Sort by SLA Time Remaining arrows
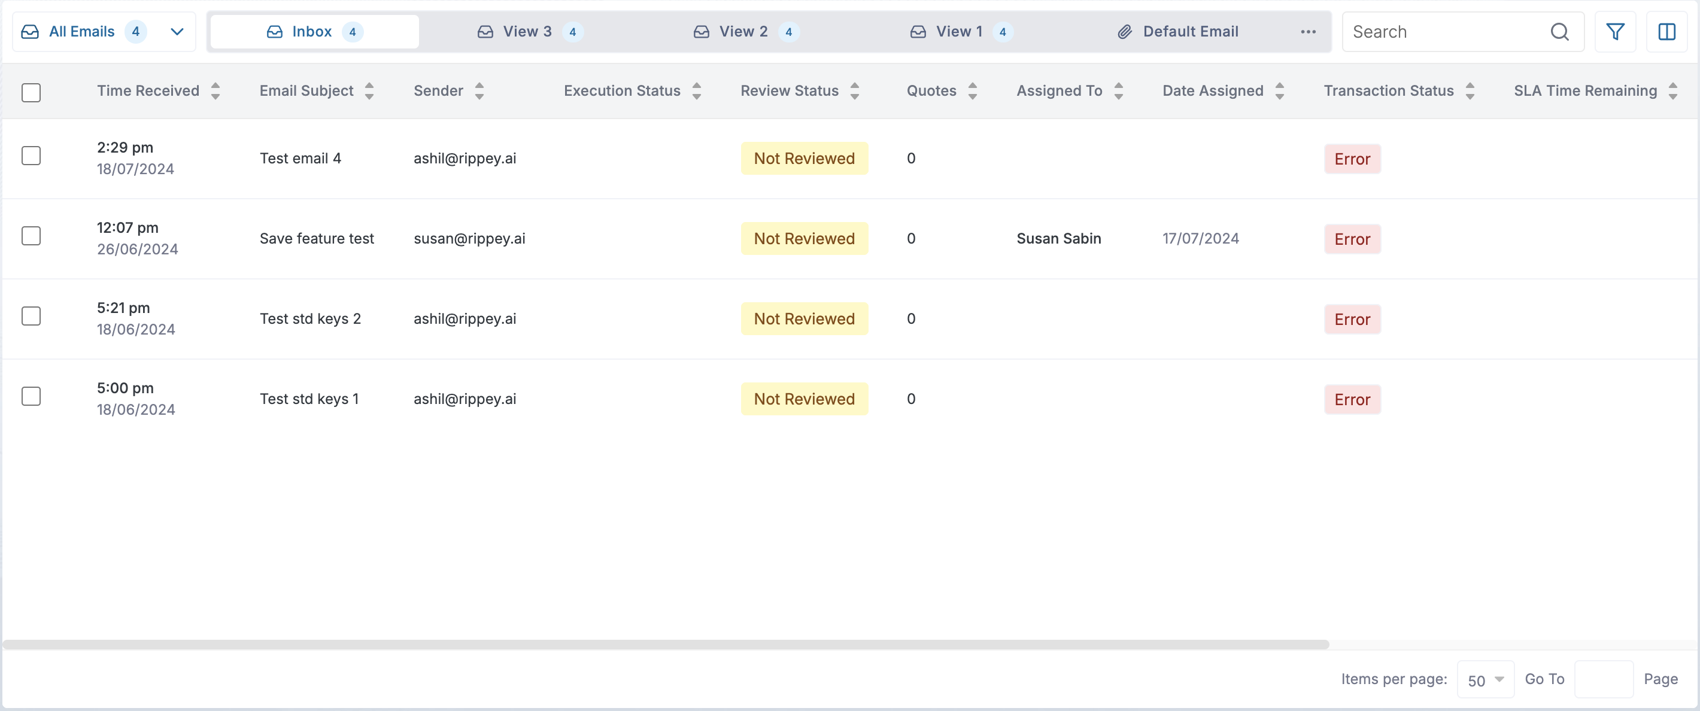 [x=1672, y=91]
